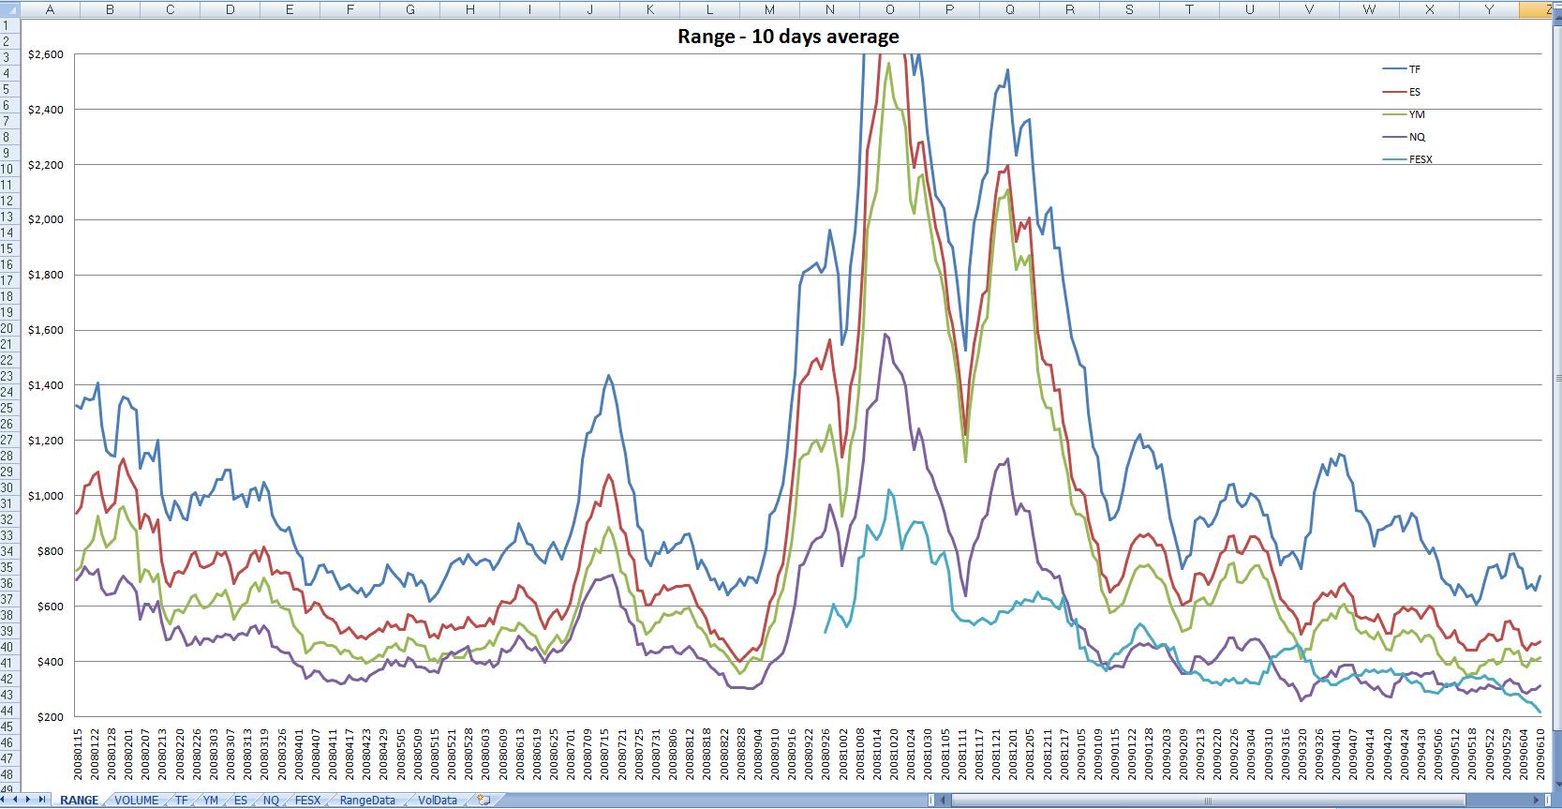This screenshot has width=1562, height=809.
Task: Switch to the RangeData sheet tab
Action: point(367,800)
